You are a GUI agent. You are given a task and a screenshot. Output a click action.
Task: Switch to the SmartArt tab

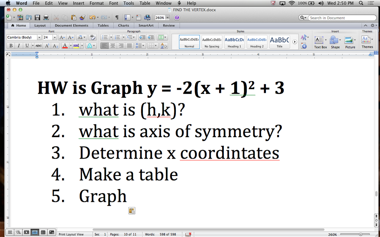click(146, 26)
